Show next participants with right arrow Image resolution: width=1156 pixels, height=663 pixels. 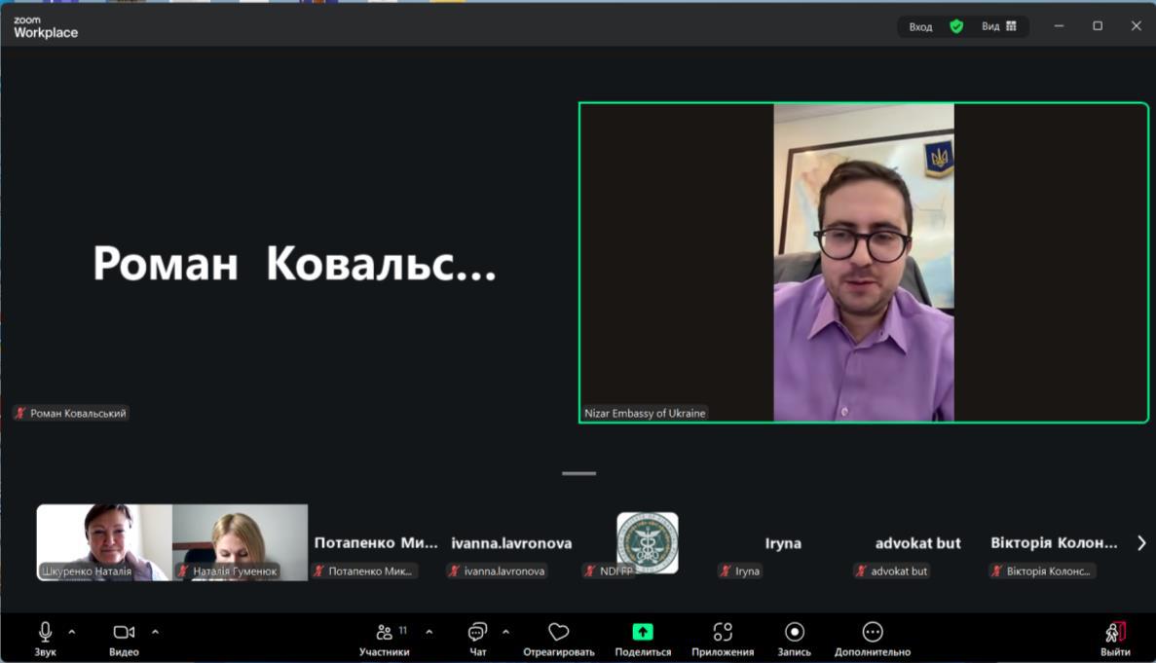pyautogui.click(x=1141, y=543)
